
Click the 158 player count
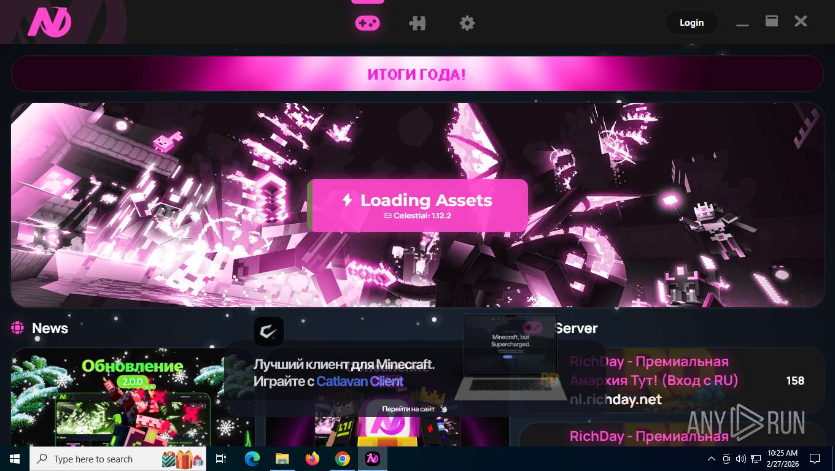tap(795, 381)
